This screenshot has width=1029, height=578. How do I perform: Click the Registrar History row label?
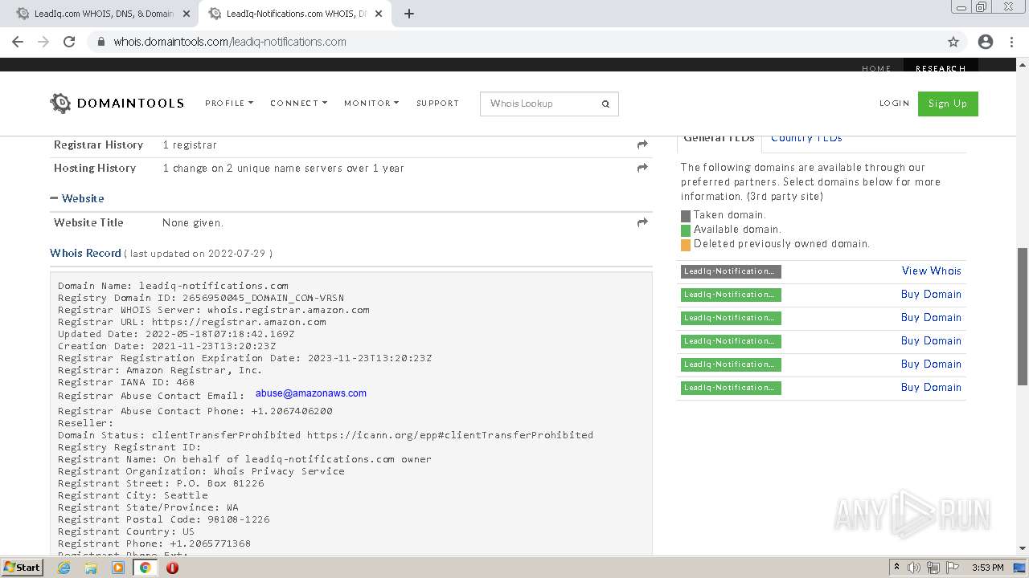[x=98, y=144]
